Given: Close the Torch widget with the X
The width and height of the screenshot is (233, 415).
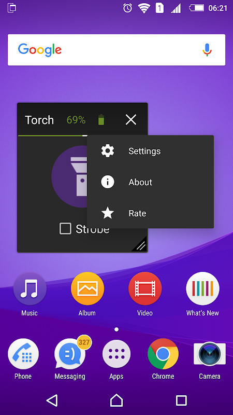Looking at the screenshot, I should coord(131,120).
